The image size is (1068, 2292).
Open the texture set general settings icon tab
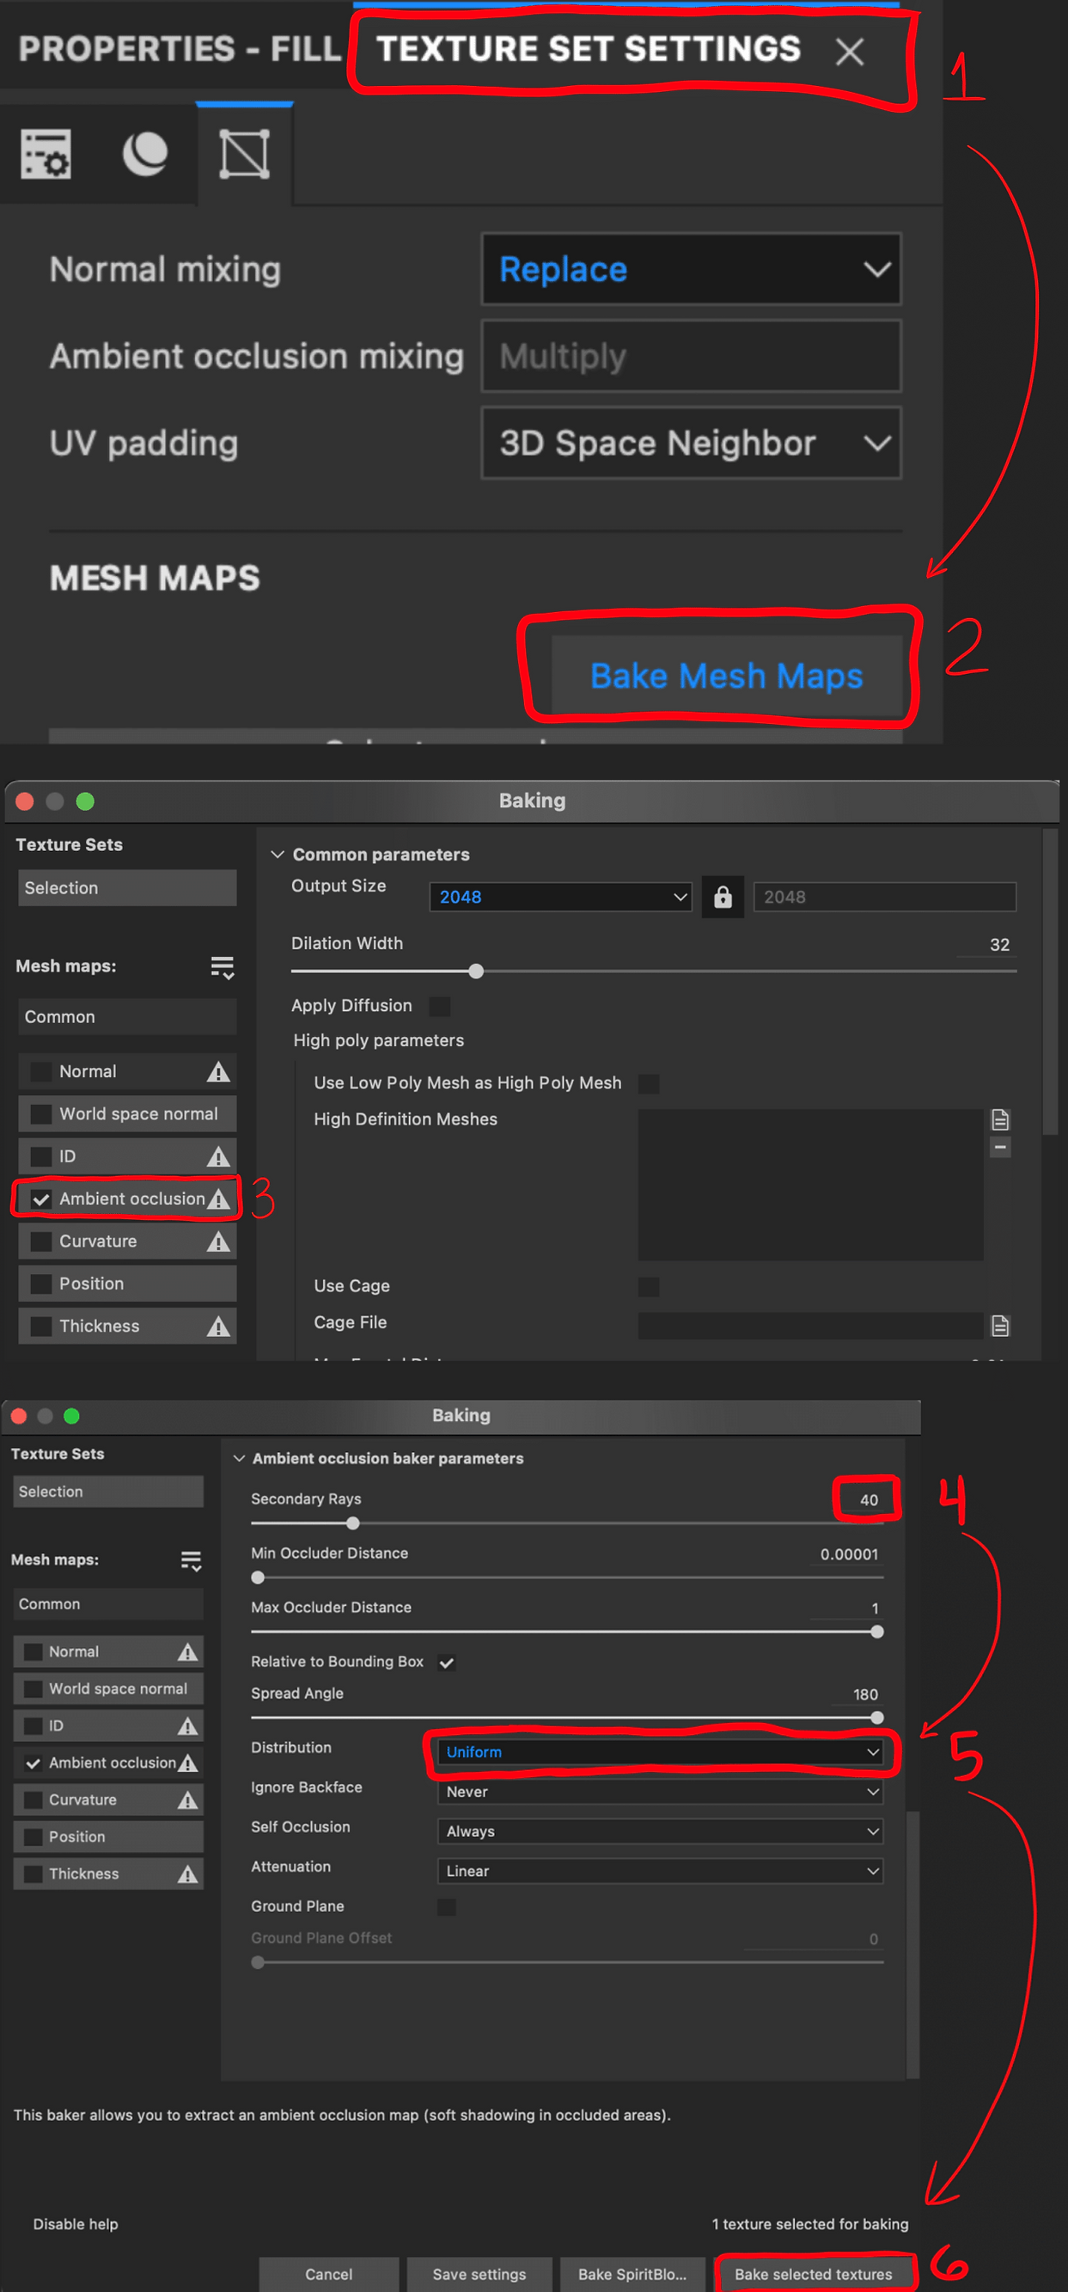coord(46,154)
